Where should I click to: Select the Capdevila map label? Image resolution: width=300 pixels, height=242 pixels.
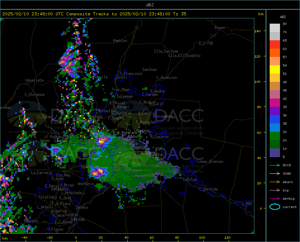click(98, 77)
